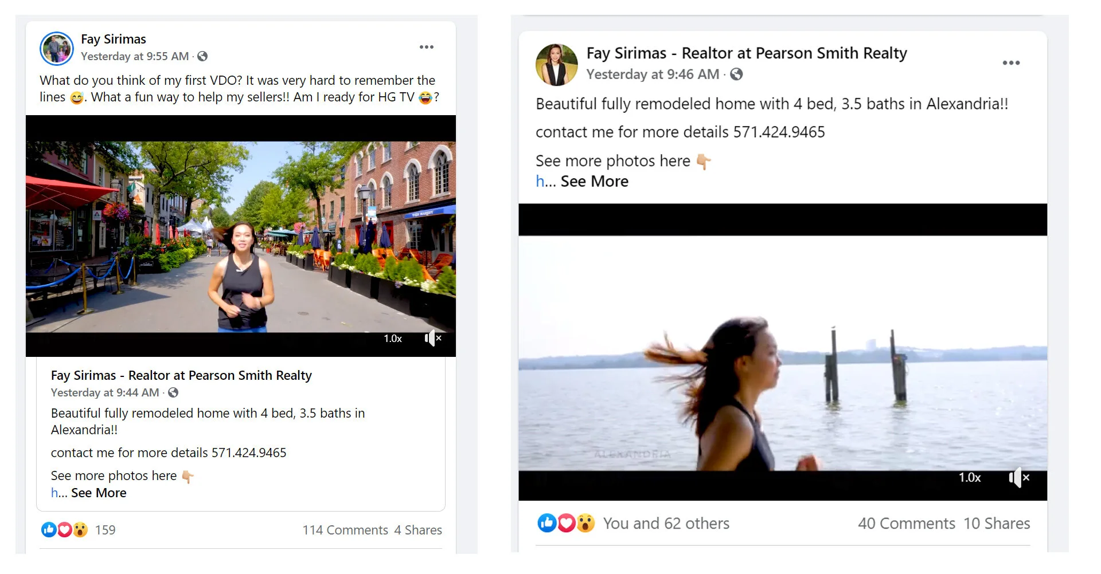Click Fay Sirimas profile picture on left post
Screen dimensions: 1101x574
pos(56,49)
